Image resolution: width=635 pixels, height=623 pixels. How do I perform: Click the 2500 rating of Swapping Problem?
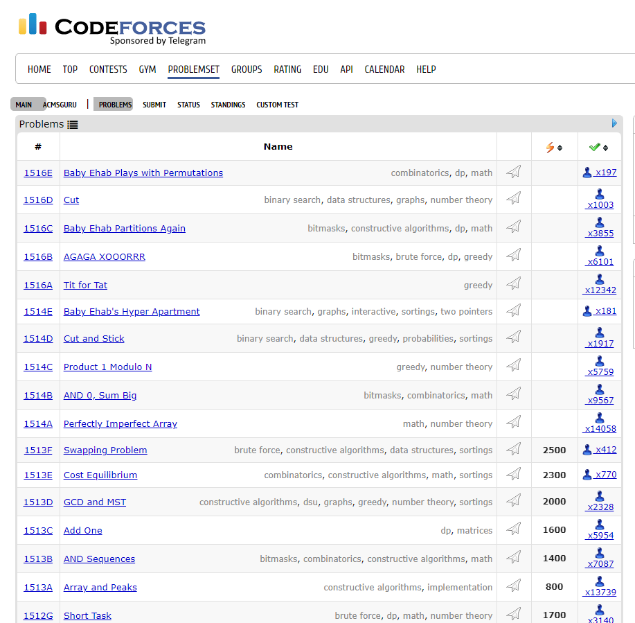pos(554,450)
